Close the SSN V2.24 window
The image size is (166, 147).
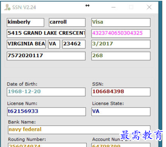[149, 7]
